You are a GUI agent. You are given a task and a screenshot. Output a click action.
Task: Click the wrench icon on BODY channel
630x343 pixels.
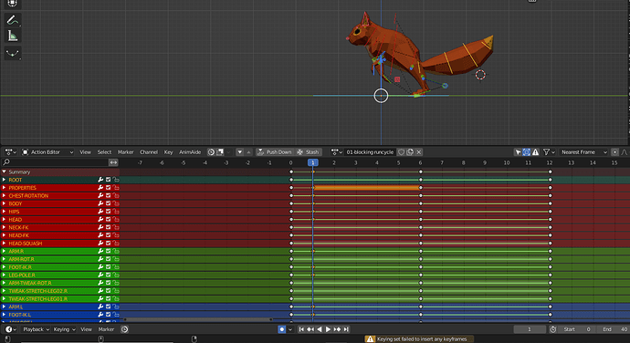click(100, 203)
